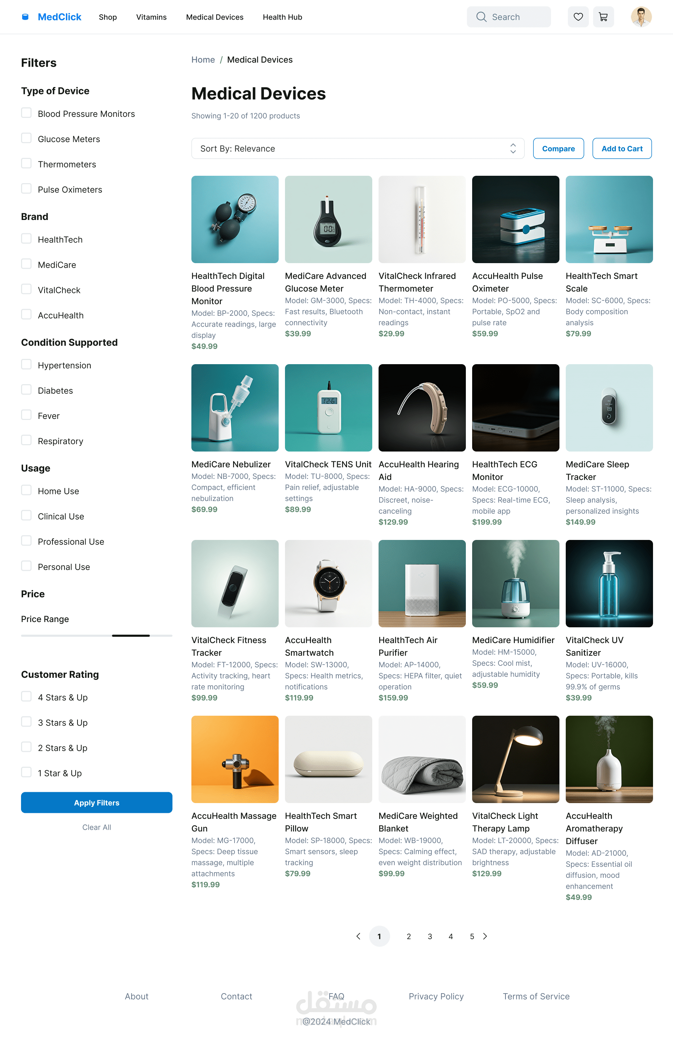Click the Sort By up-down arrows icon

pos(513,149)
